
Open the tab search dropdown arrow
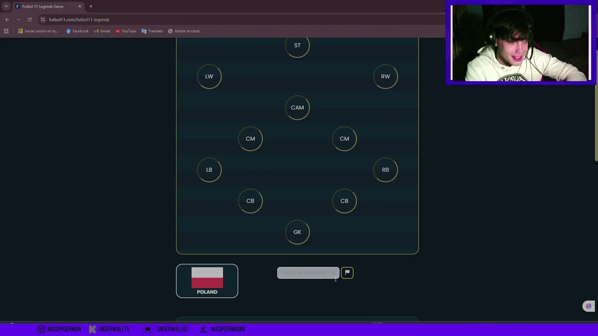[6, 7]
